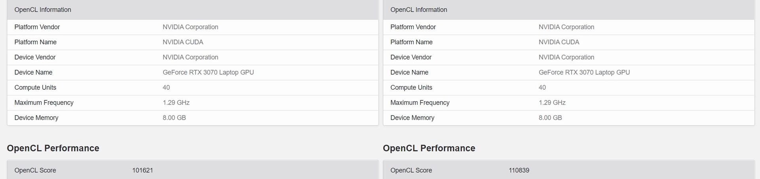Select the right Maximum Frequency label

coord(420,102)
